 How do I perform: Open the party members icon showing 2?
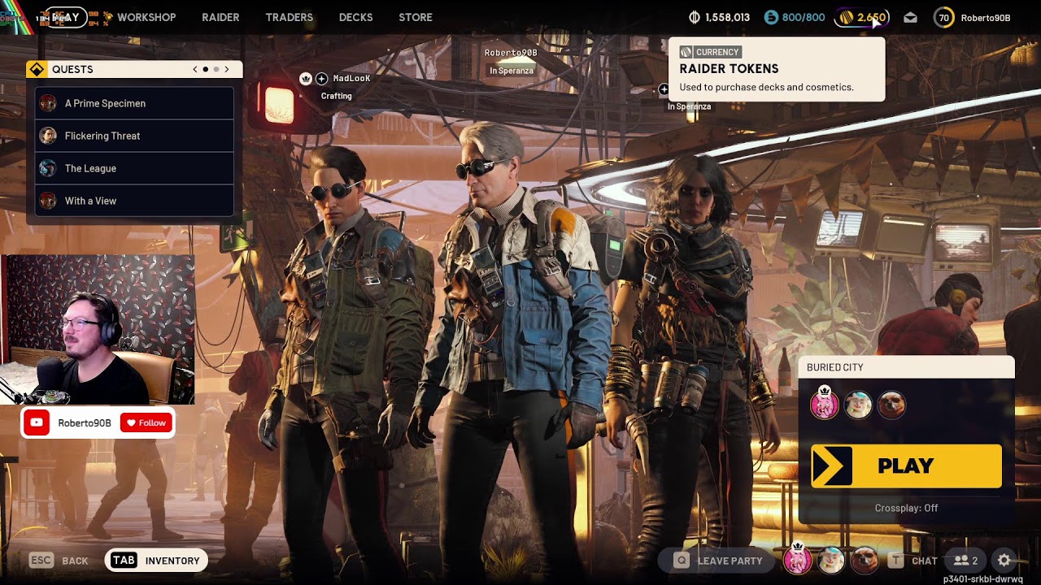click(966, 561)
